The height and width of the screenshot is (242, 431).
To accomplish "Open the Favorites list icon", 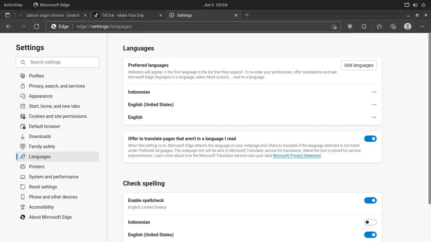I will click(379, 26).
